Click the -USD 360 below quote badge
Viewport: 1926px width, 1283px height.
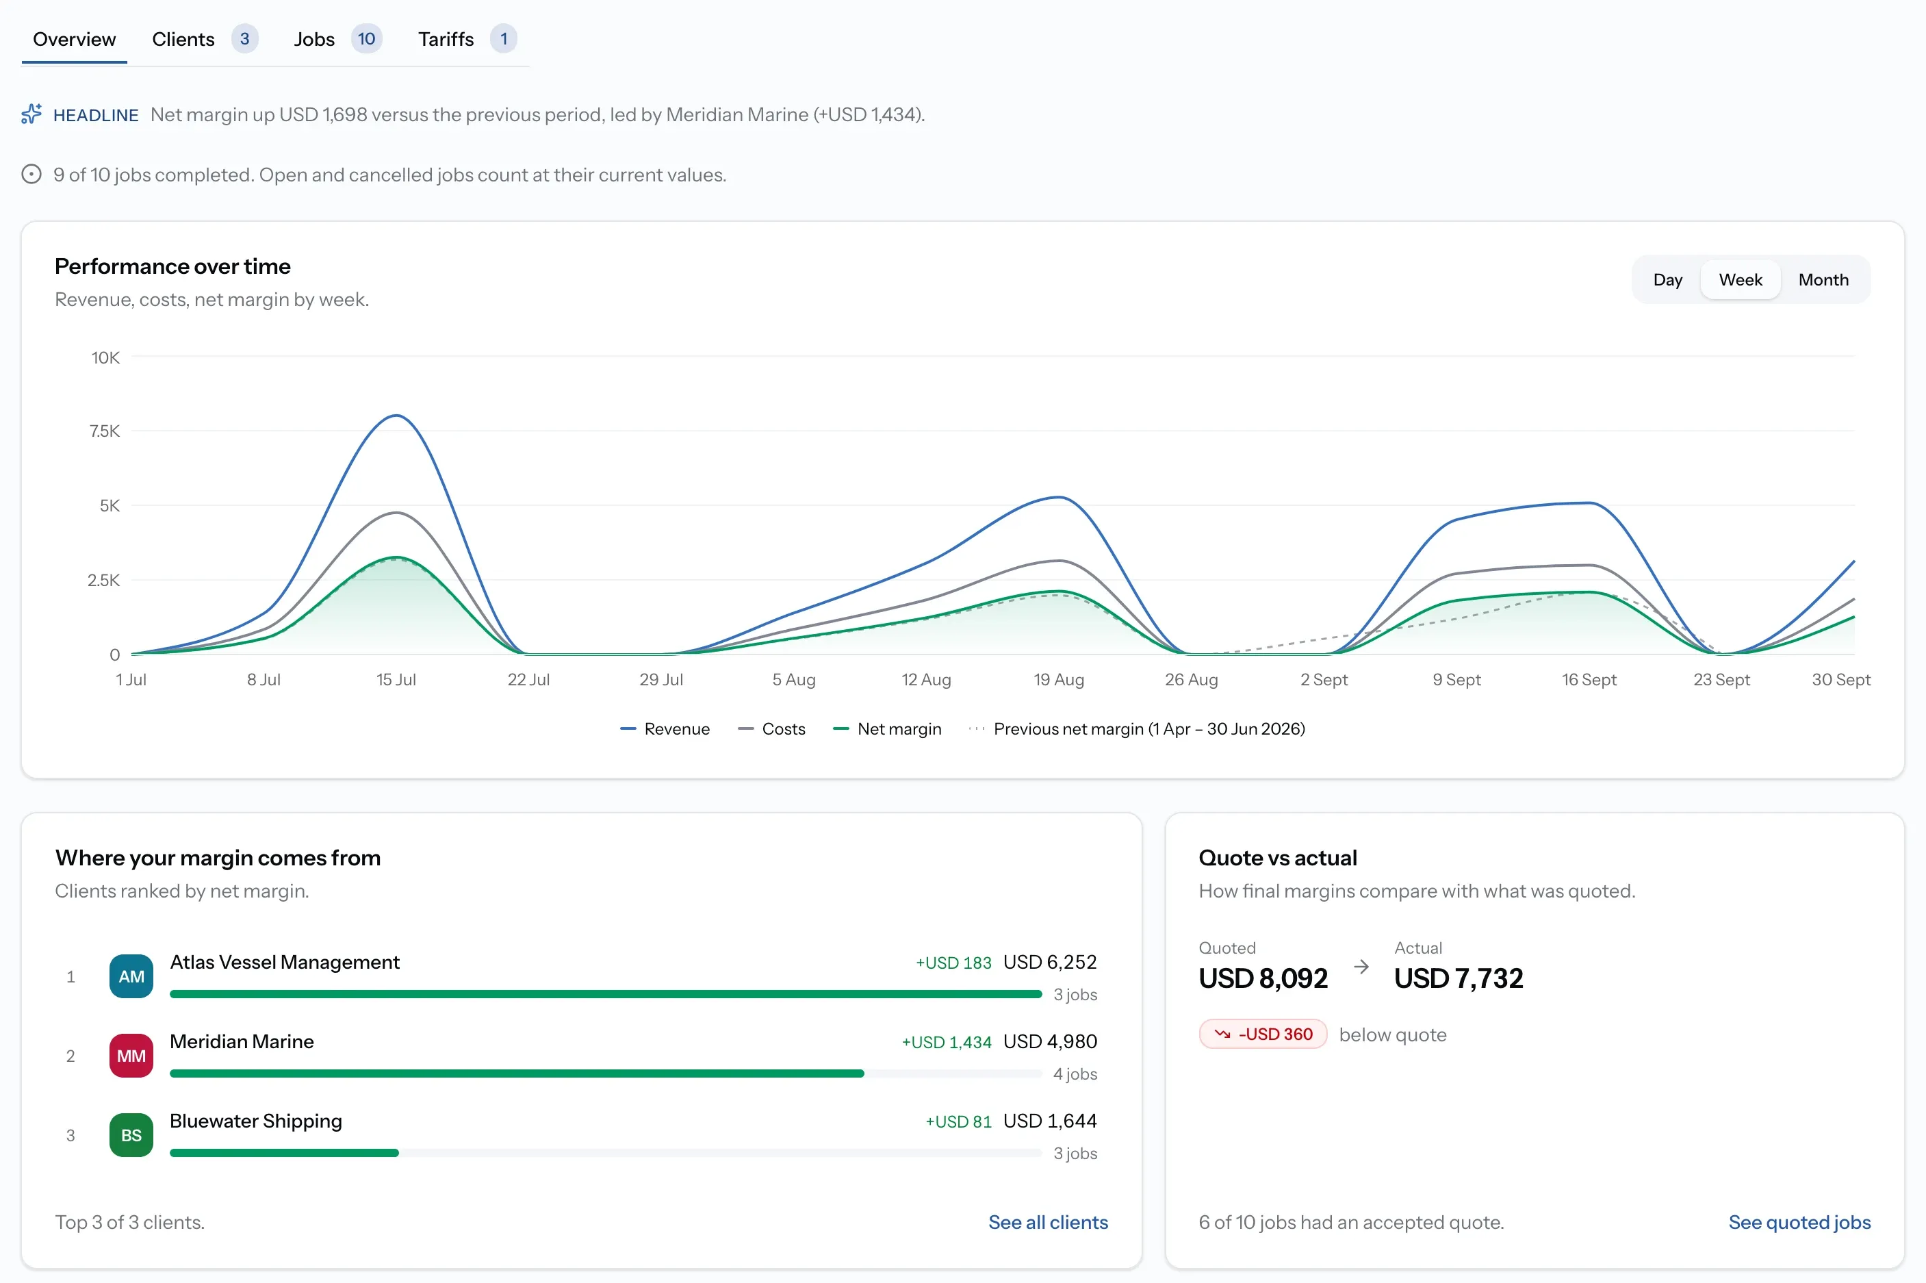pyautogui.click(x=1263, y=1034)
